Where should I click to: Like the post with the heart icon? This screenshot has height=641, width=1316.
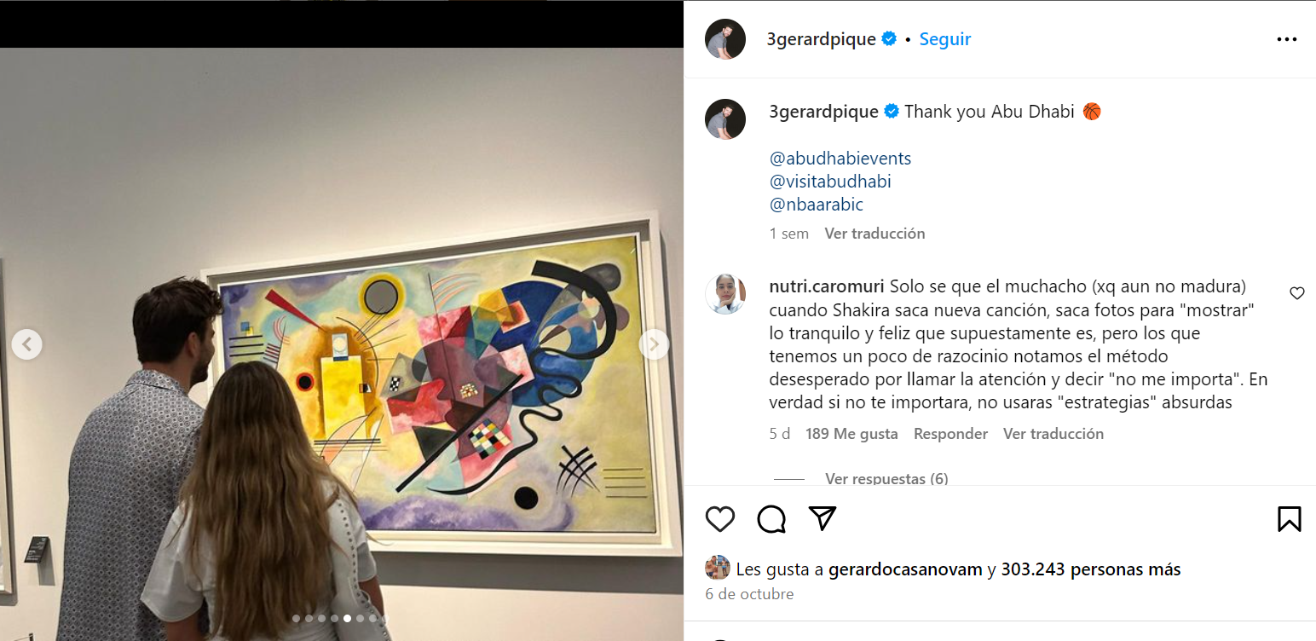click(x=720, y=519)
